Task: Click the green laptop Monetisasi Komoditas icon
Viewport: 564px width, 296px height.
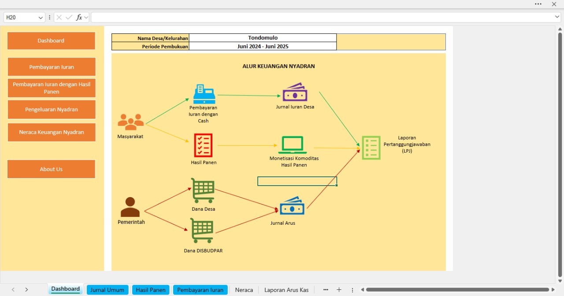Action: 292,145
